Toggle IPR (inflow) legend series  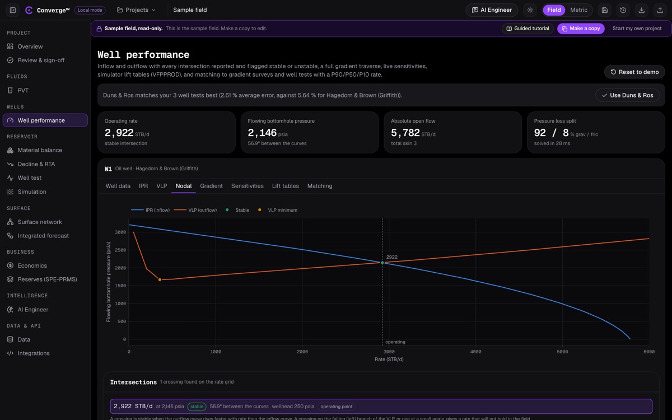pyautogui.click(x=150, y=210)
